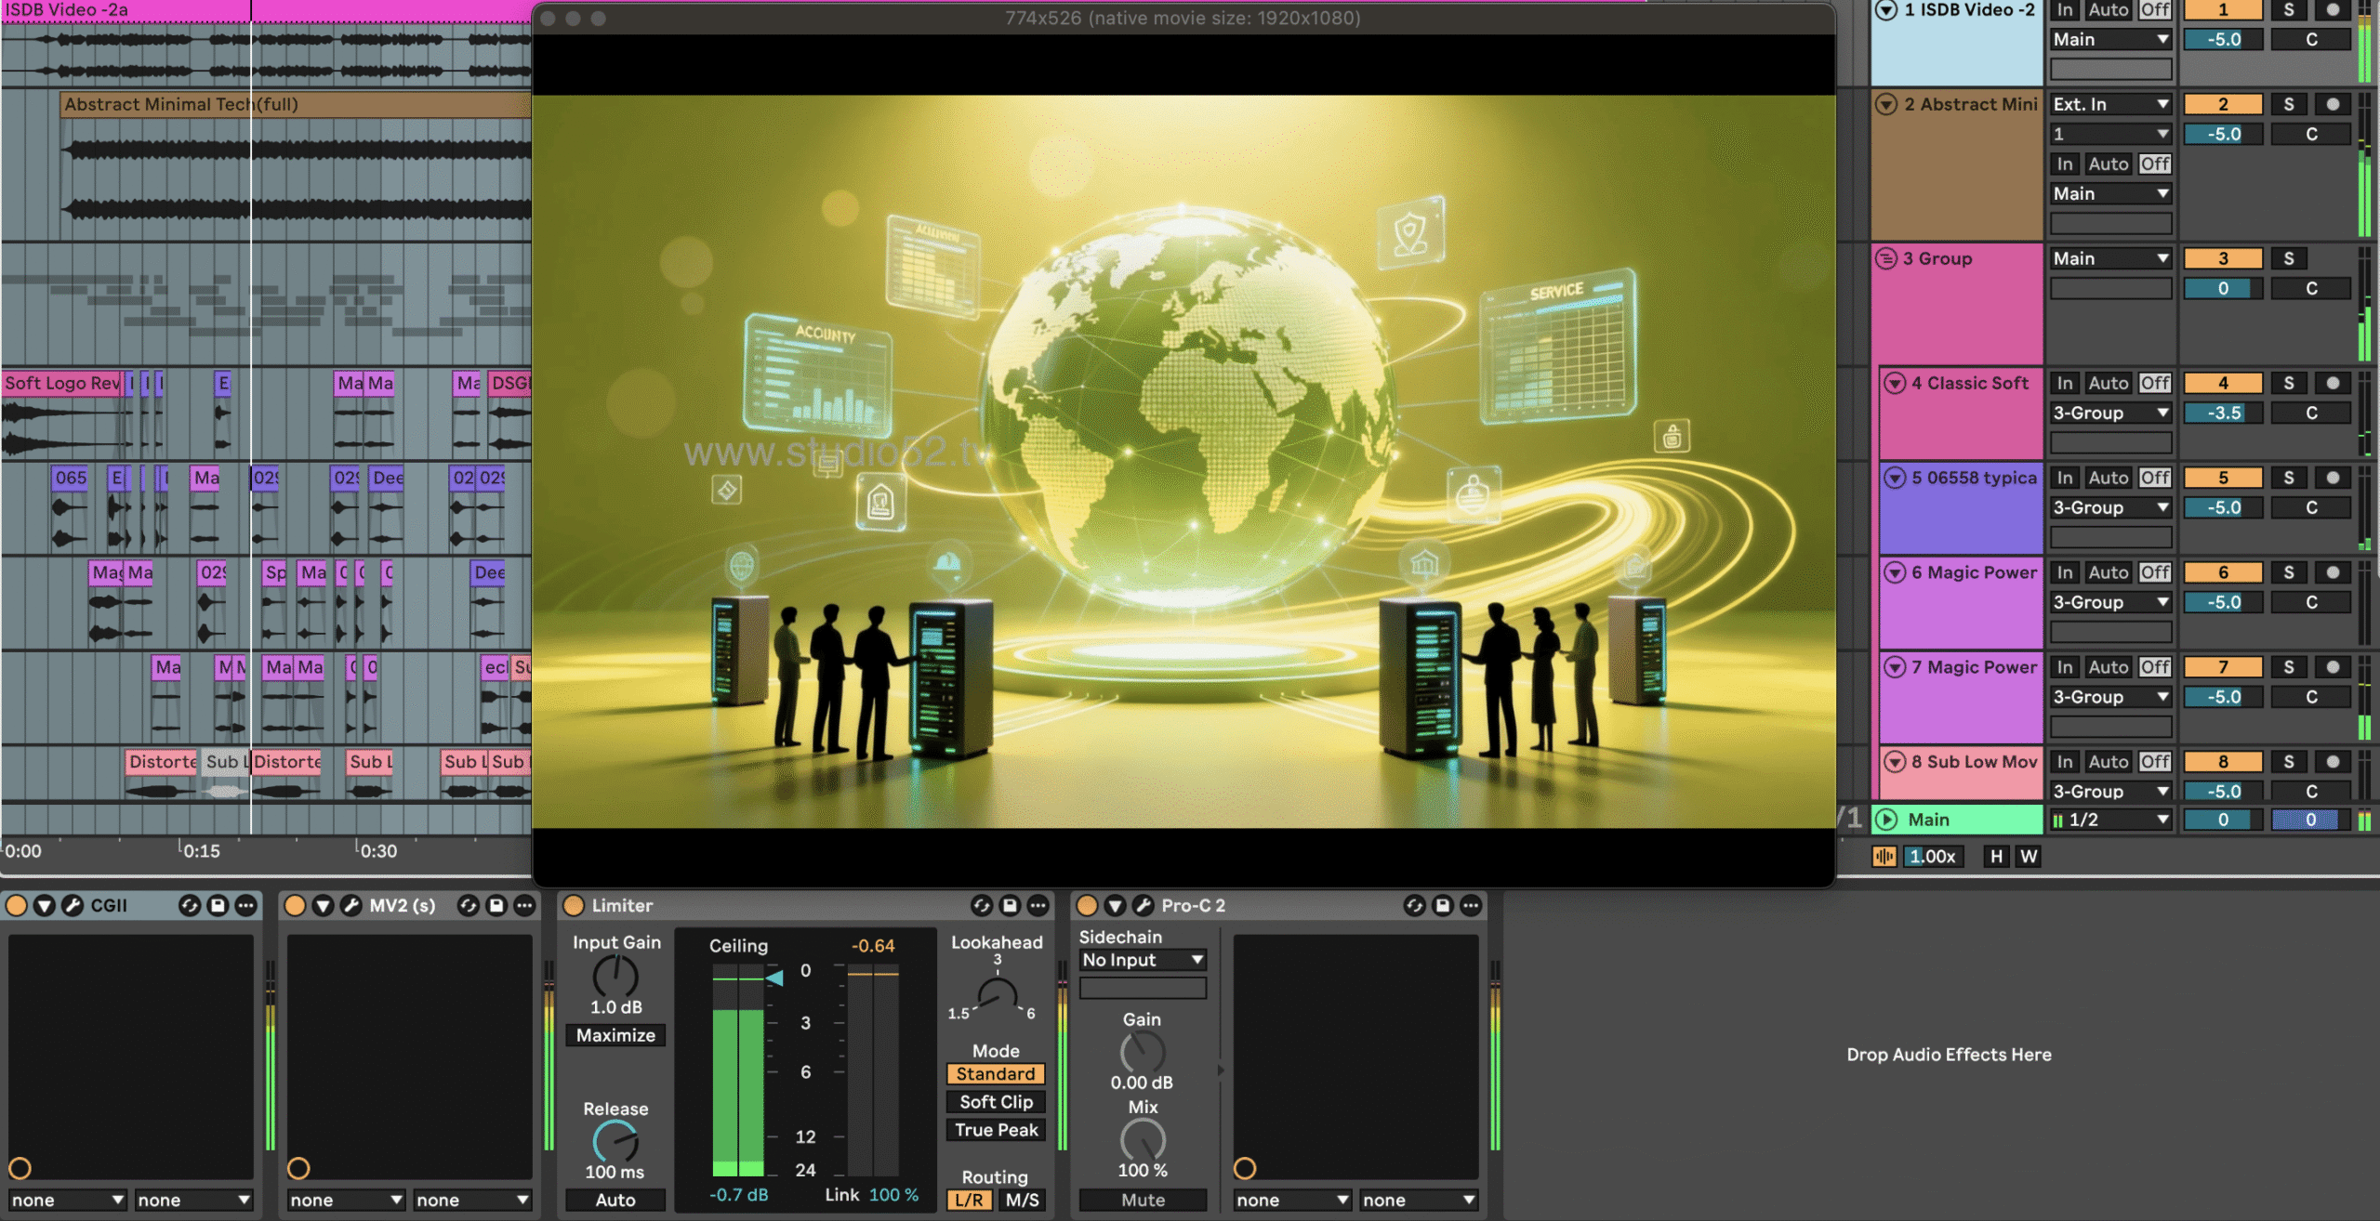Open plug-in window for the CGII device
This screenshot has height=1221, width=2380.
coord(73,905)
